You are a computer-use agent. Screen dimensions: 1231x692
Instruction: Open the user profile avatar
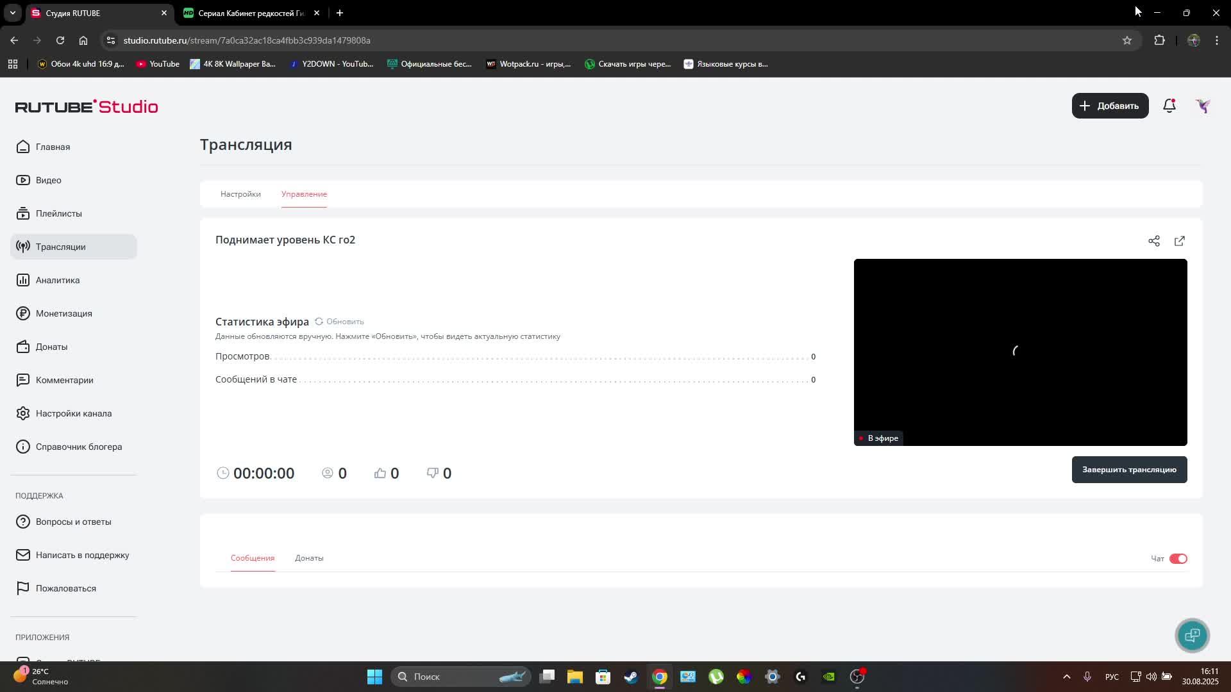(1203, 106)
